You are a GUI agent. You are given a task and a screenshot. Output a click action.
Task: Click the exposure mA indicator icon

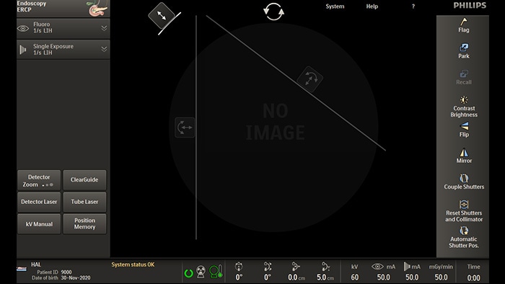tap(407, 267)
